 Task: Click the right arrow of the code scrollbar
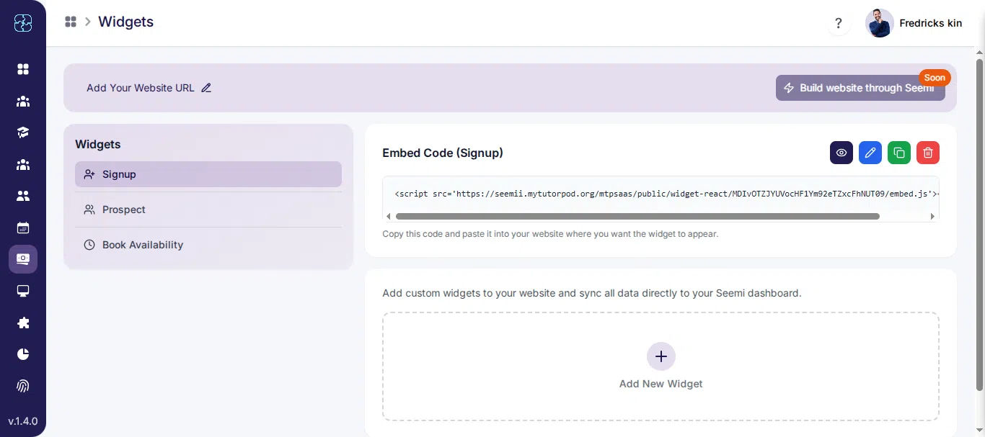click(932, 216)
